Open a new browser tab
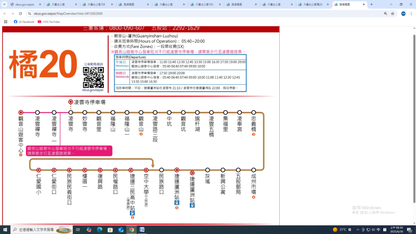This screenshot has height=234, width=416. (371, 5)
